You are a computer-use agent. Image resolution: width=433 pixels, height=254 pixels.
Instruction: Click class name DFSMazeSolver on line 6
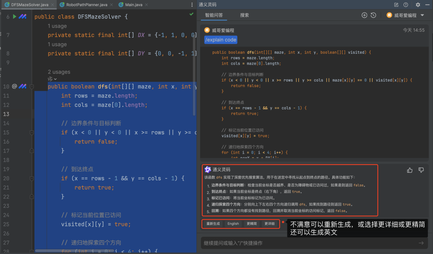tap(99, 16)
